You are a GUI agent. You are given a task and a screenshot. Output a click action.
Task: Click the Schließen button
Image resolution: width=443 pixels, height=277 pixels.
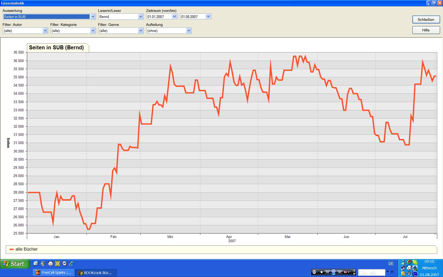point(426,20)
